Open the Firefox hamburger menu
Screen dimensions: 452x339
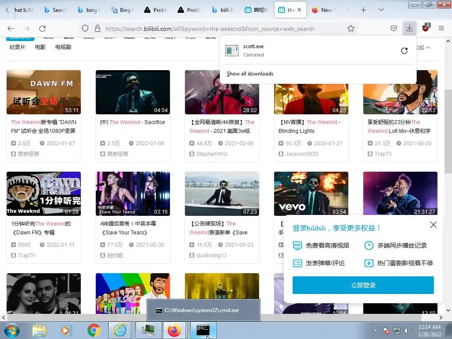point(441,28)
